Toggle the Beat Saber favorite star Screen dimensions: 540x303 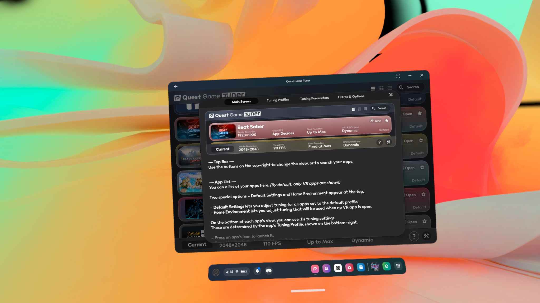387,121
